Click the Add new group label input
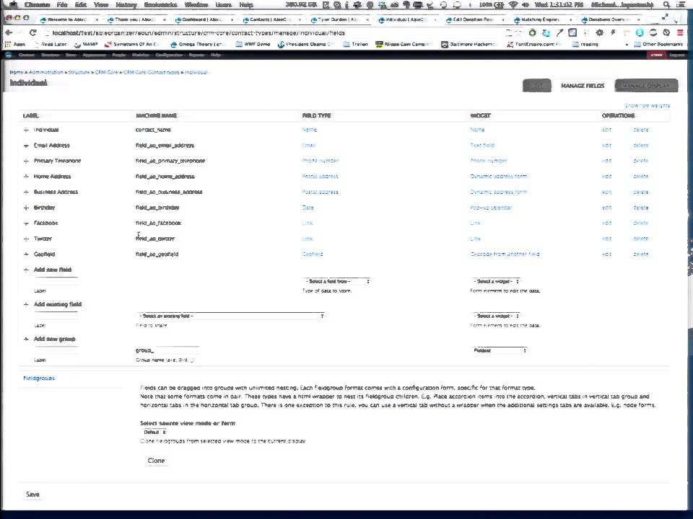 (56, 350)
